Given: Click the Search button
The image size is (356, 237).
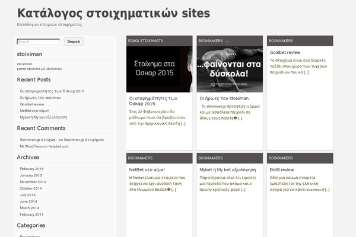Looking at the screenshot, I should (74, 41).
